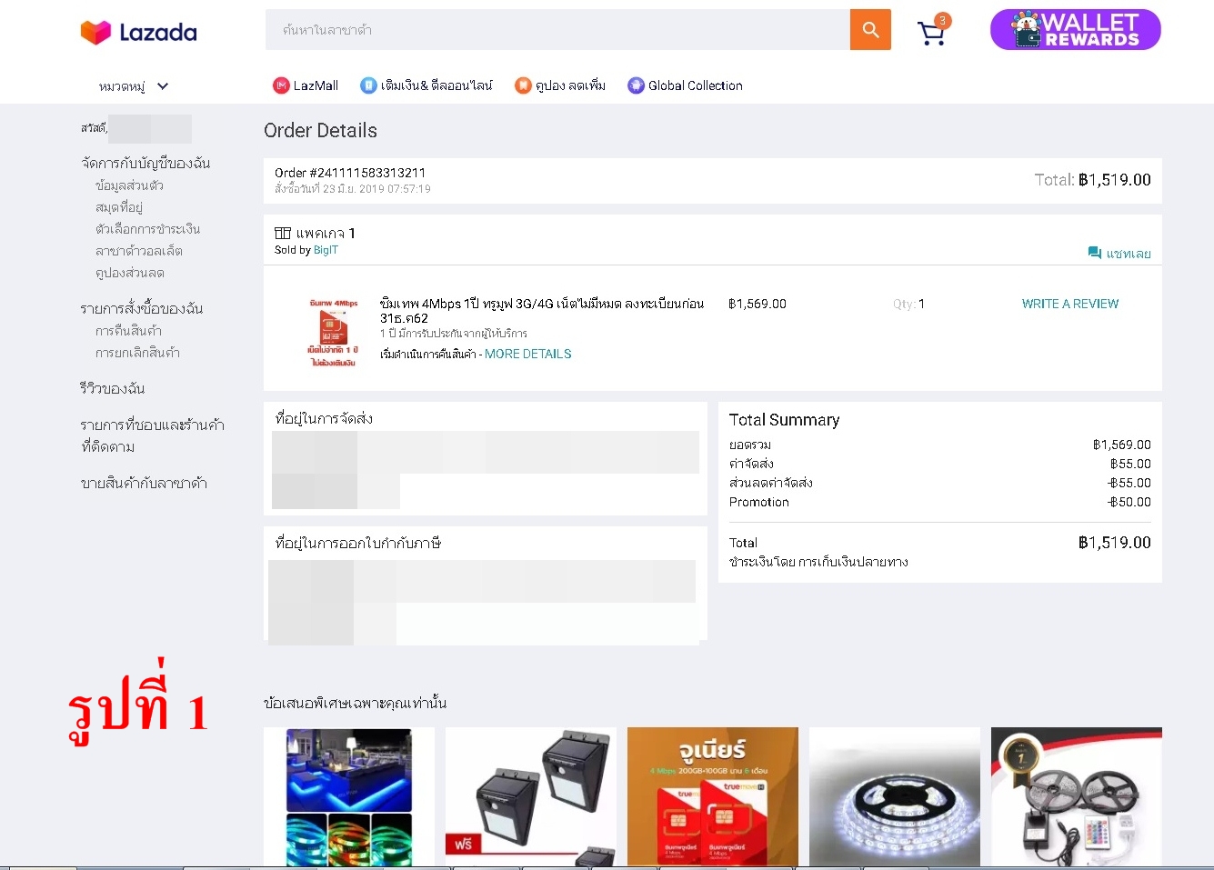Screen dimensions: 1214x870
Task: Click the package box icon next to แพคเกจ 1
Action: pyautogui.click(x=283, y=234)
